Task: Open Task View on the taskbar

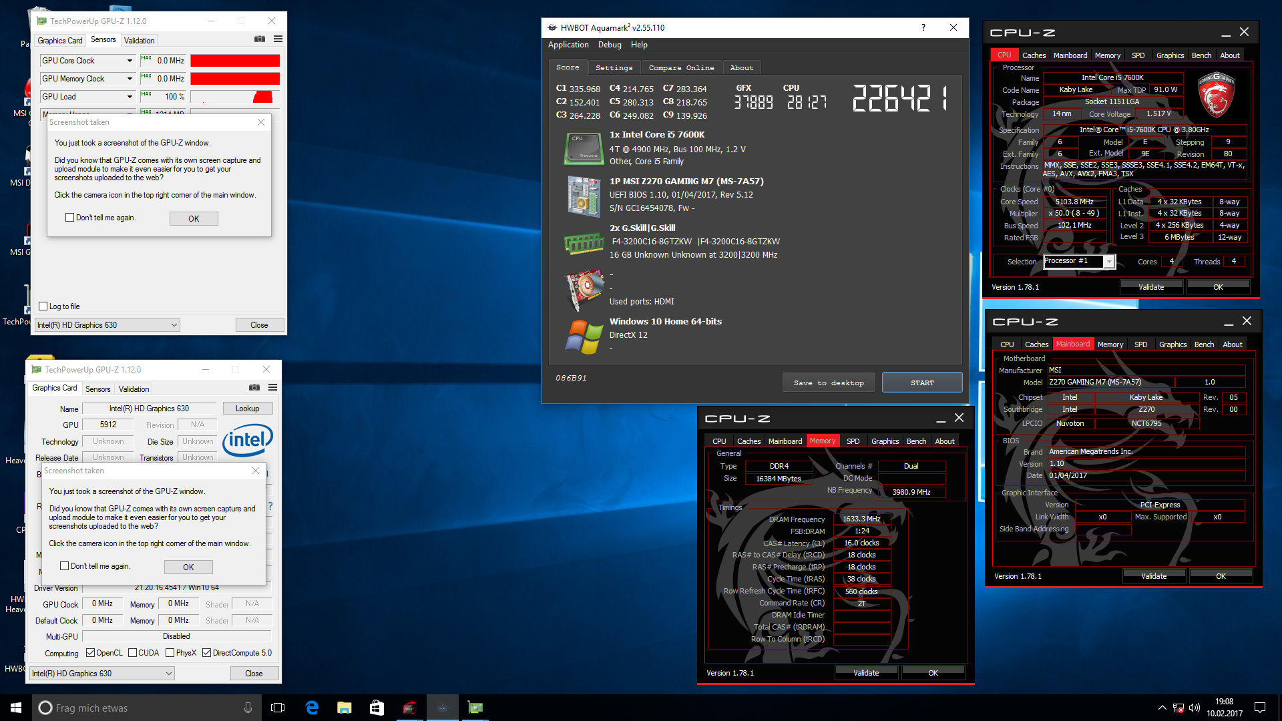Action: pos(278,708)
